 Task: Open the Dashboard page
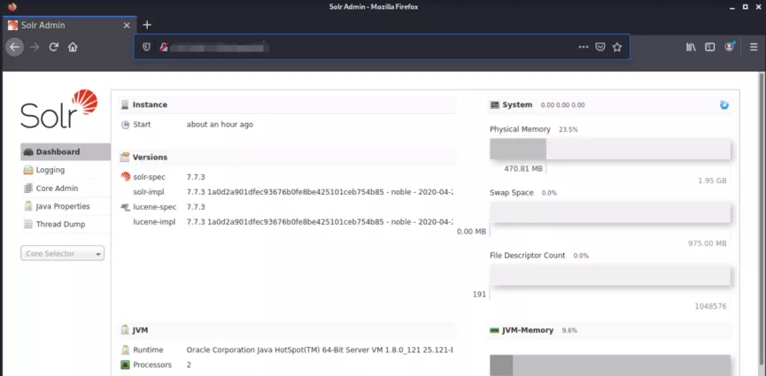click(58, 152)
